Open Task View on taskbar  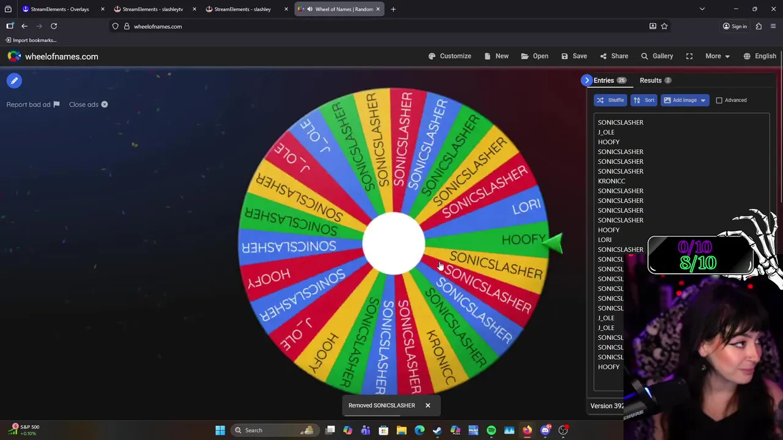pos(330,430)
